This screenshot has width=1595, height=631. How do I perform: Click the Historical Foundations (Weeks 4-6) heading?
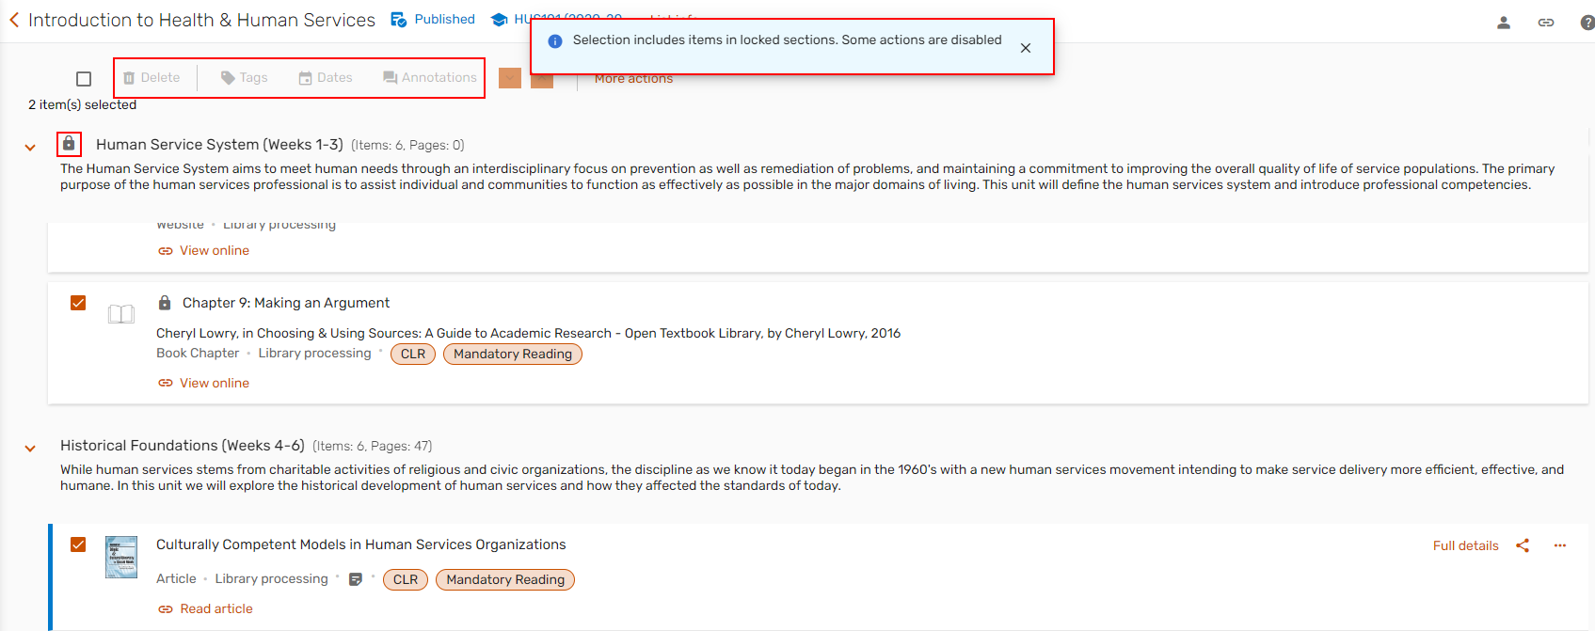coord(183,446)
